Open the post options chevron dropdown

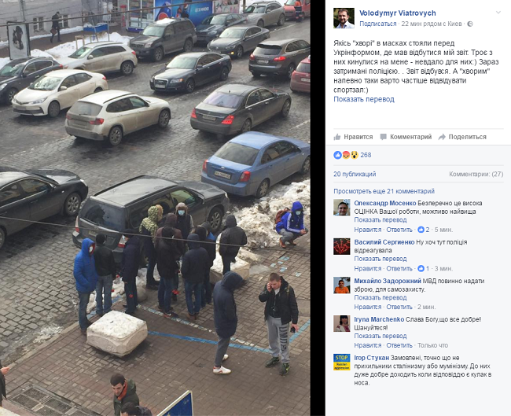[498, 13]
